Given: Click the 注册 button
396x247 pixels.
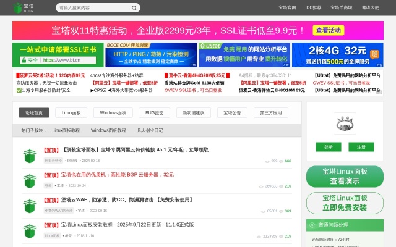Looking at the screenshot, I should point(361,147).
